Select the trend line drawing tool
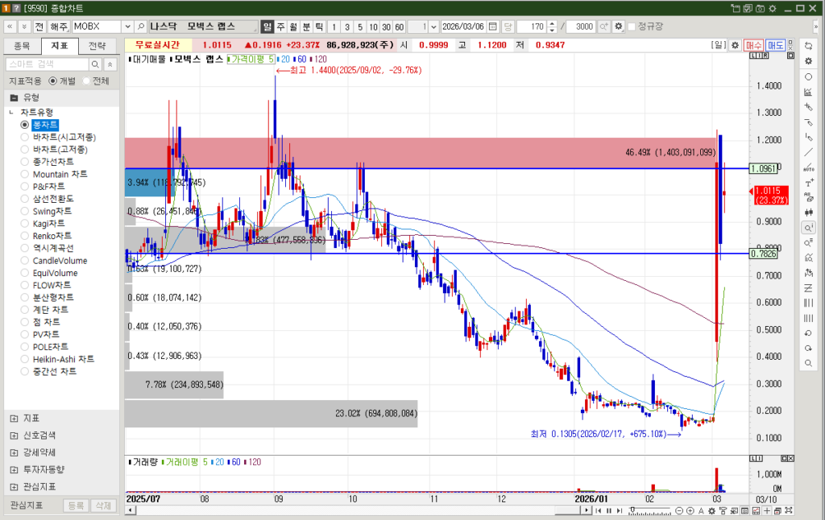Image resolution: width=825 pixels, height=520 pixels. point(808,152)
